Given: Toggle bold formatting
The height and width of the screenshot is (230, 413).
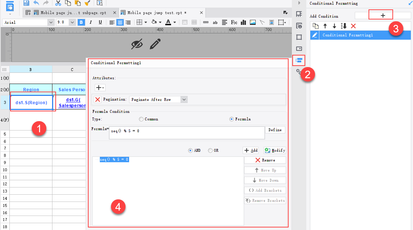Looking at the screenshot, I should pyautogui.click(x=81, y=22).
